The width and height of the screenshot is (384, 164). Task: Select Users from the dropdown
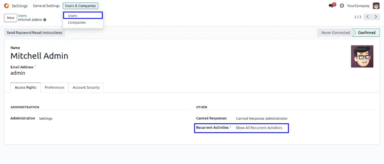tap(73, 16)
